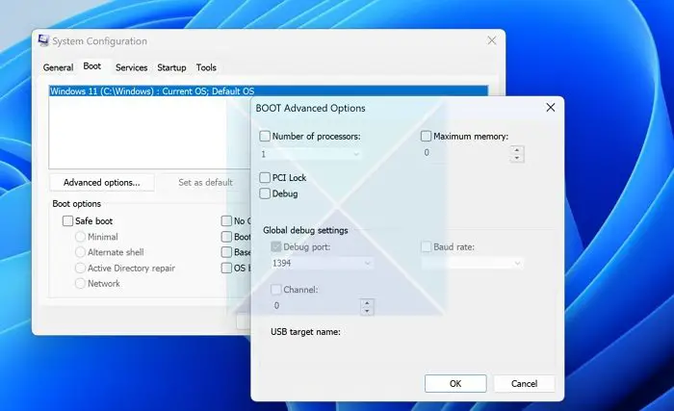Image resolution: width=674 pixels, height=411 pixels.
Task: Increase the Maximum memory value
Action: 517,149
